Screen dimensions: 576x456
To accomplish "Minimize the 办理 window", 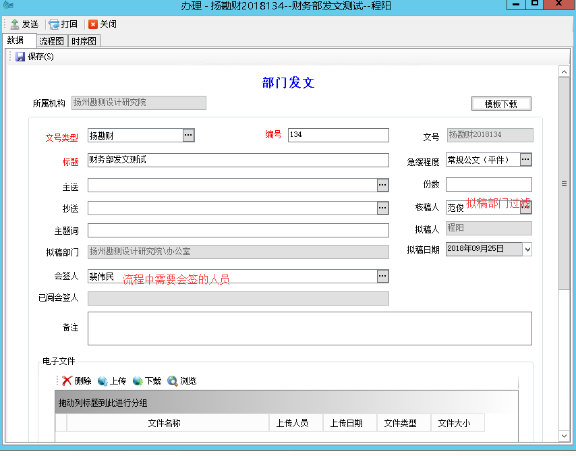I will [x=516, y=4].
